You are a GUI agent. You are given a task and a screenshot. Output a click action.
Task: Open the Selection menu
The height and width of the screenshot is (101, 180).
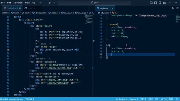pyautogui.click(x=18, y=3)
